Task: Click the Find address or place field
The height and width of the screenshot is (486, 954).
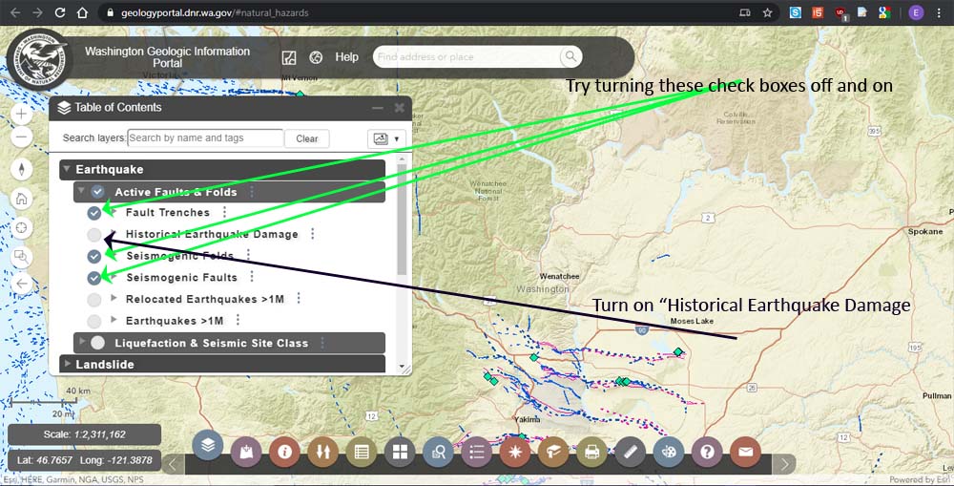Action: point(467,57)
